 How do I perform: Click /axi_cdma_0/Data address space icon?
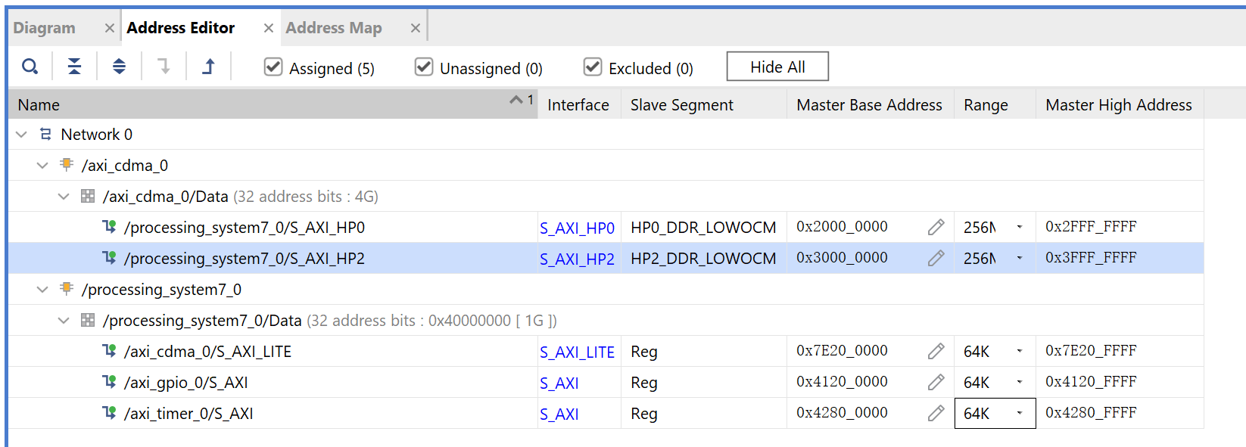coord(88,196)
